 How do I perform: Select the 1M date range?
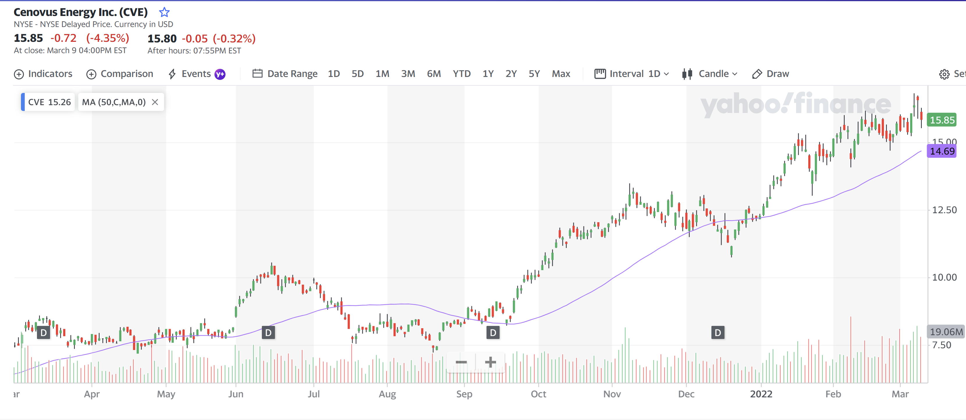click(x=382, y=74)
